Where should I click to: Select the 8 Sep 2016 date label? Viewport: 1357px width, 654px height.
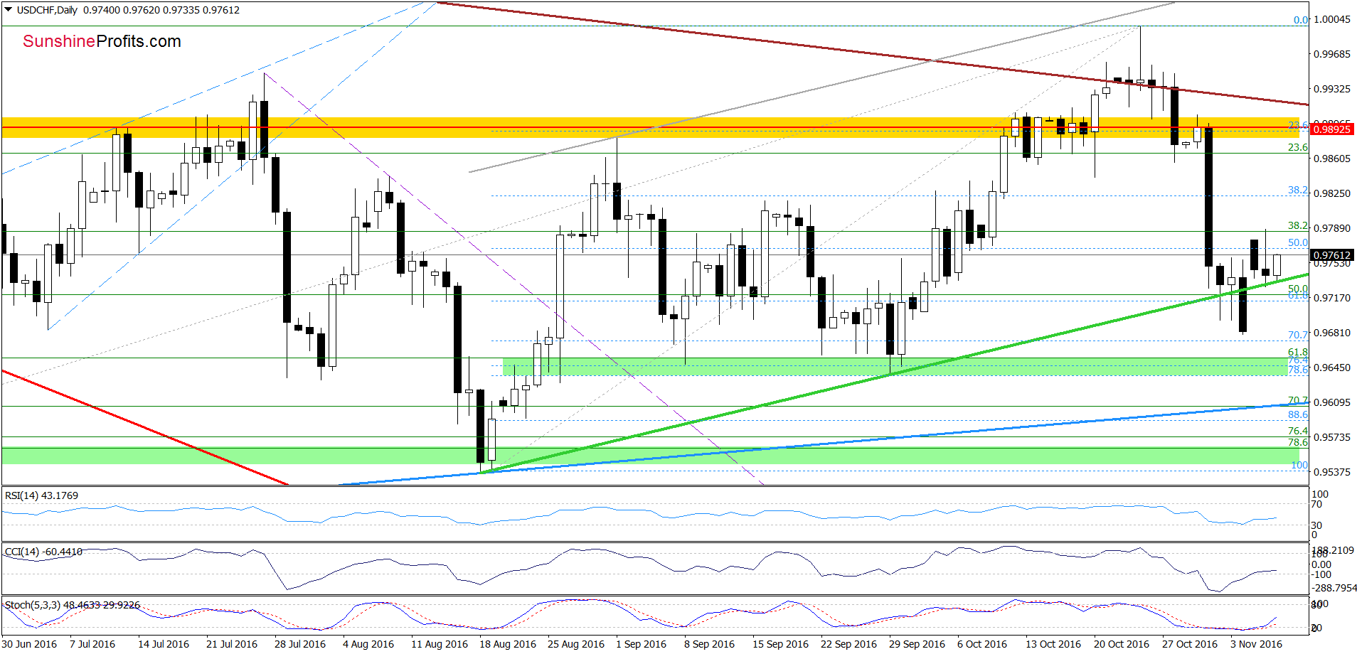tap(710, 644)
